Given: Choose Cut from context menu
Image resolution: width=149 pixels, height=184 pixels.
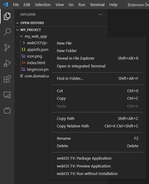Looking at the screenshot, I should 98,91.
